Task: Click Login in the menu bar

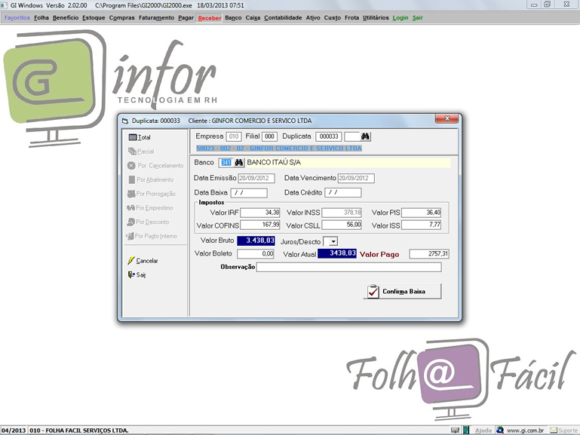Action: coord(400,18)
